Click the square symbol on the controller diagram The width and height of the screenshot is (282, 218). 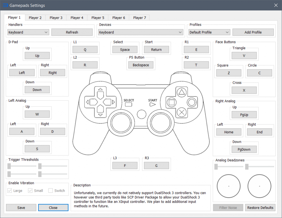(x=171, y=102)
